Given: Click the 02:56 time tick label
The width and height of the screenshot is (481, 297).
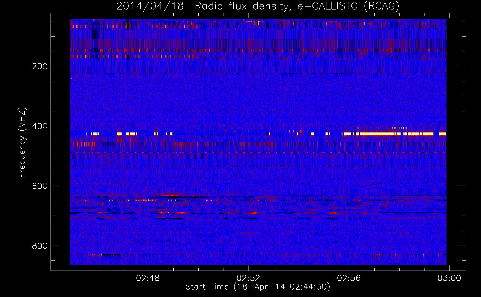Looking at the screenshot, I should click(x=349, y=278).
